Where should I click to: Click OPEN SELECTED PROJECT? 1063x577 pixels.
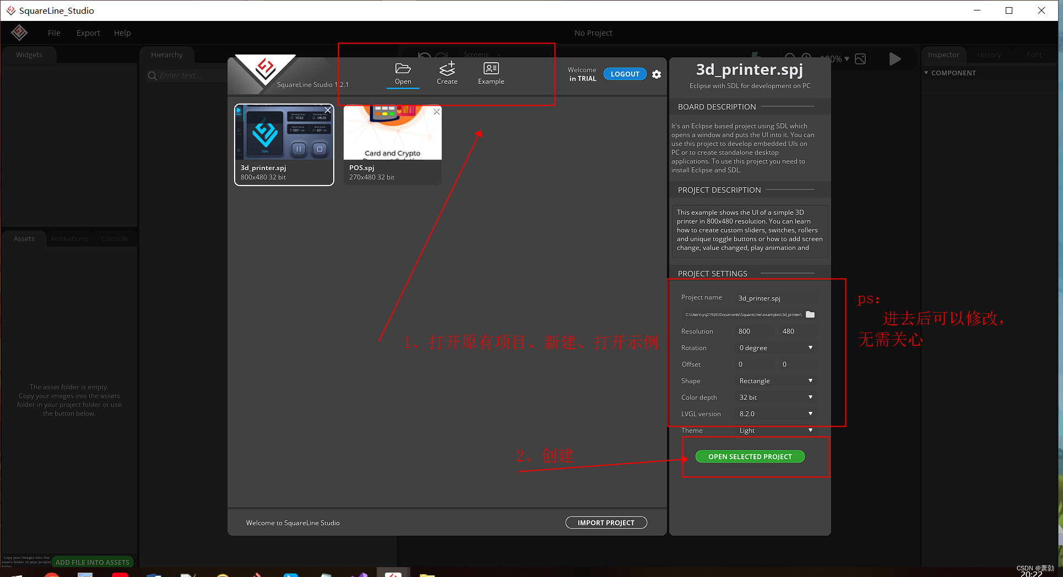[750, 456]
